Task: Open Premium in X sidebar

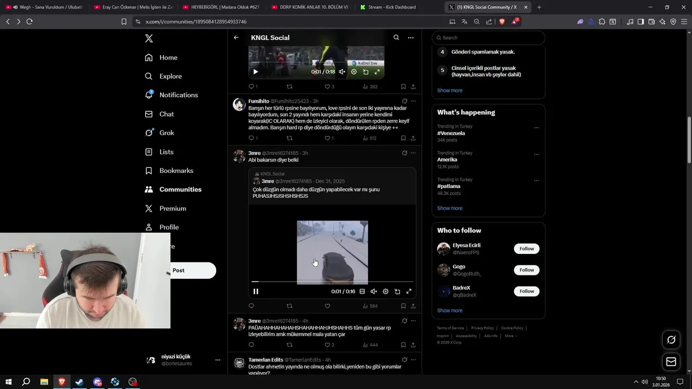Action: [165, 209]
